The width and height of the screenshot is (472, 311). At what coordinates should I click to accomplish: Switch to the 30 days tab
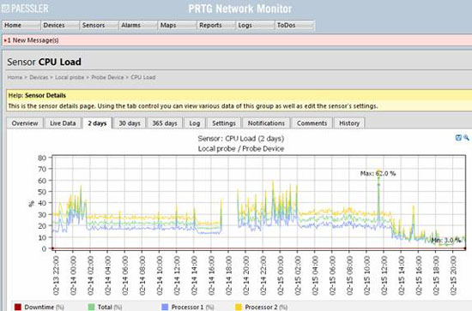point(130,123)
